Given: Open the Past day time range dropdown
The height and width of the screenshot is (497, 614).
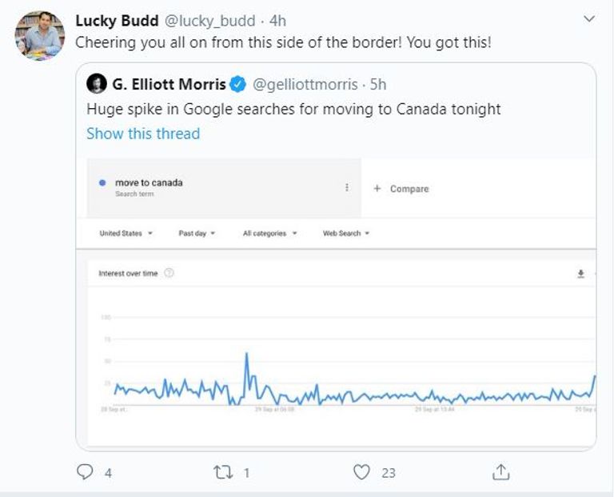Looking at the screenshot, I should [x=197, y=234].
